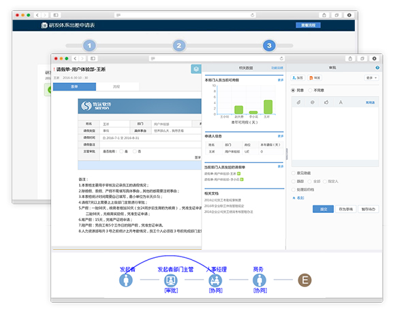Click step 3 circle on progress bar

tap(269, 46)
